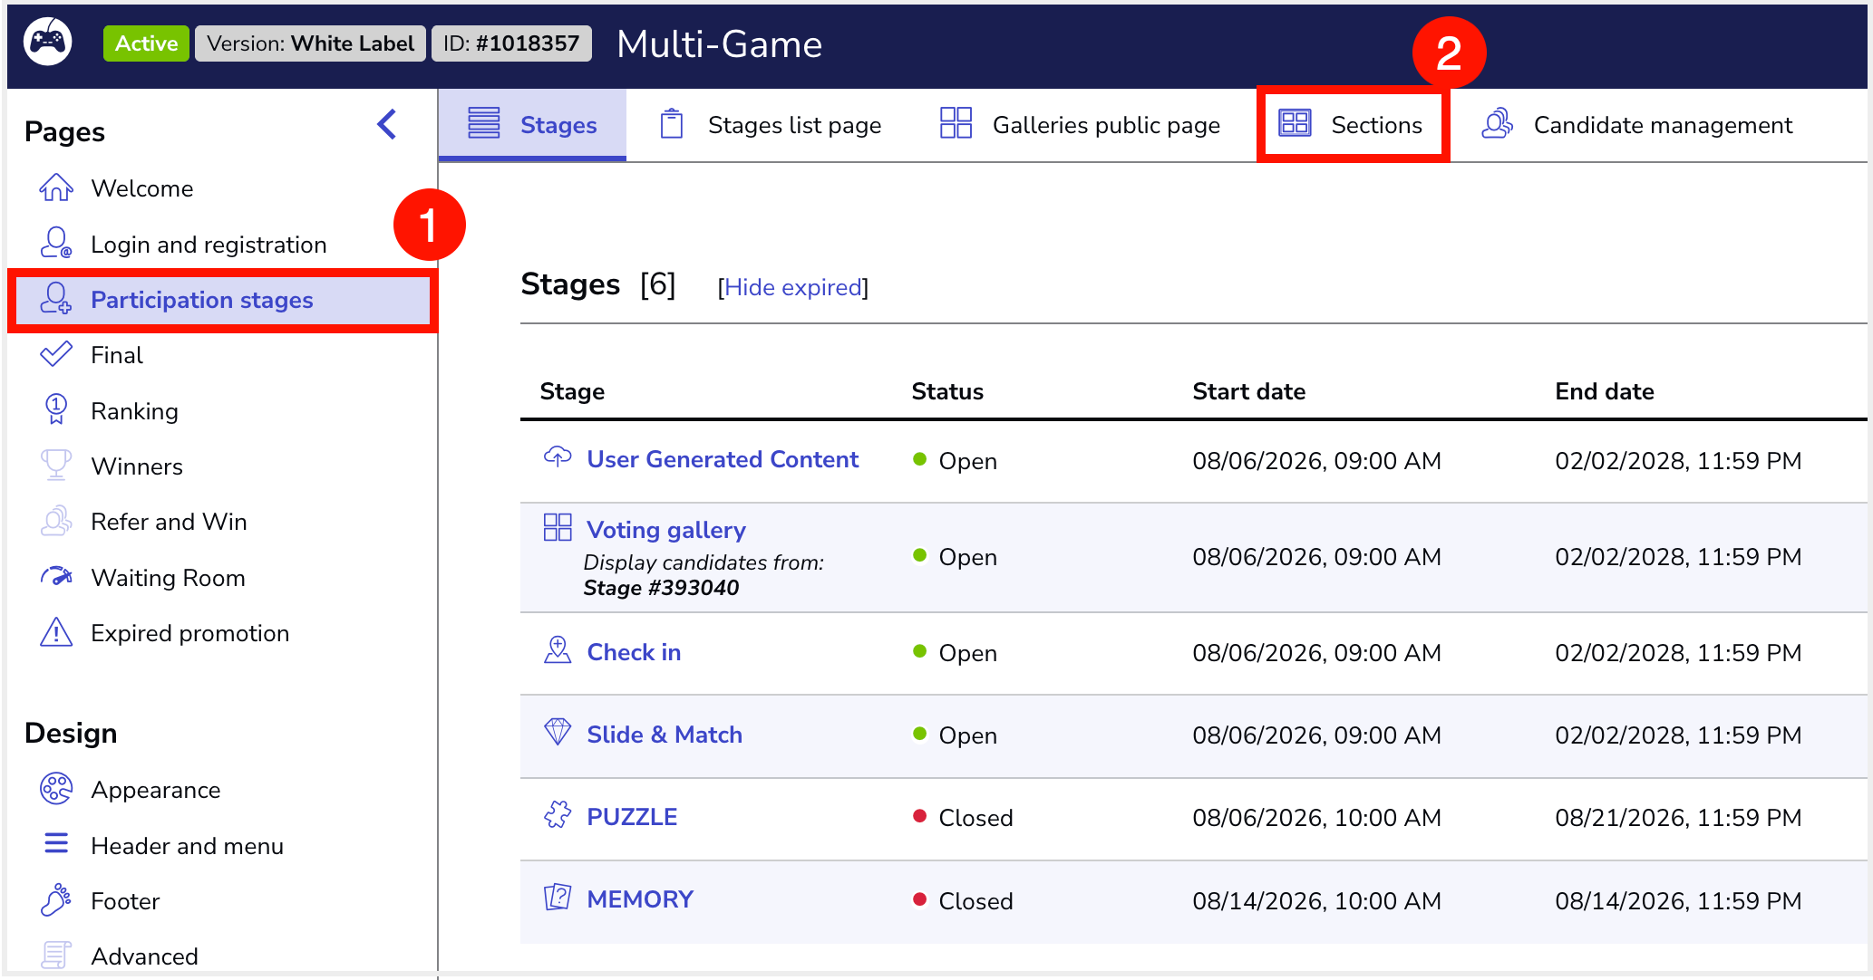
Task: Click the Welcome home icon
Action: point(56,187)
